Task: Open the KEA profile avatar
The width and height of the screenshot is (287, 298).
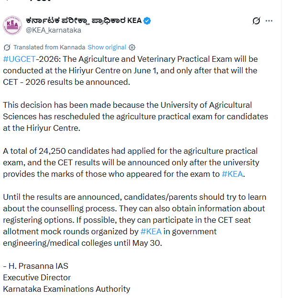Action: click(x=12, y=25)
